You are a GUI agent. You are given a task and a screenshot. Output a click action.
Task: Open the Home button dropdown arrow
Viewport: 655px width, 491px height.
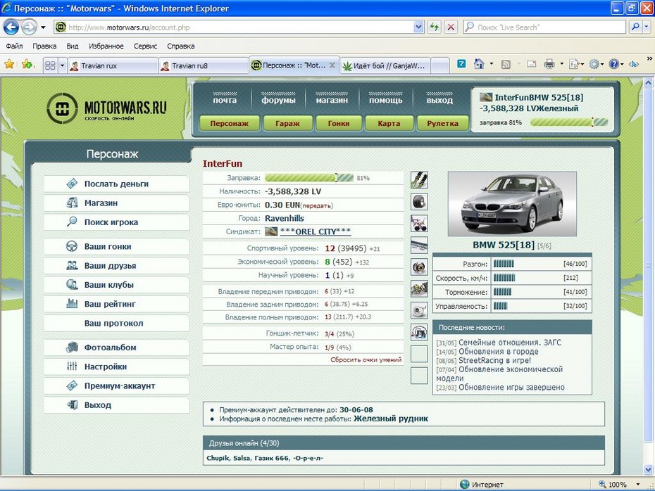492,64
